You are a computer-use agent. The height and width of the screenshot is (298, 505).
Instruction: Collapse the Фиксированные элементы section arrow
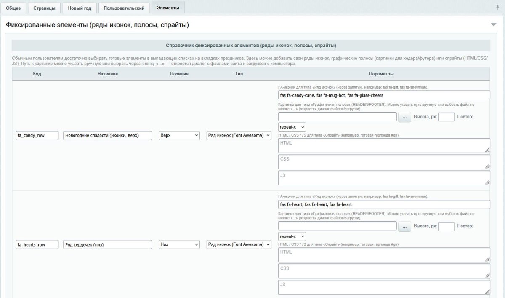pyautogui.click(x=494, y=25)
